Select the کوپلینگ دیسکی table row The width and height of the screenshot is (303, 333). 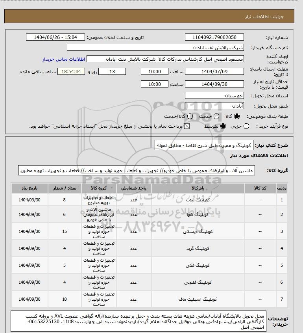(149, 231)
